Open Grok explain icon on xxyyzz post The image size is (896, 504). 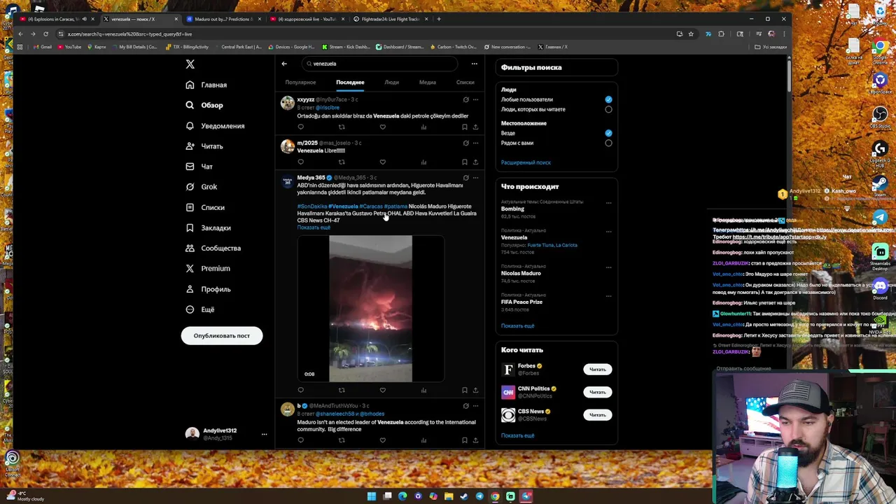[465, 99]
